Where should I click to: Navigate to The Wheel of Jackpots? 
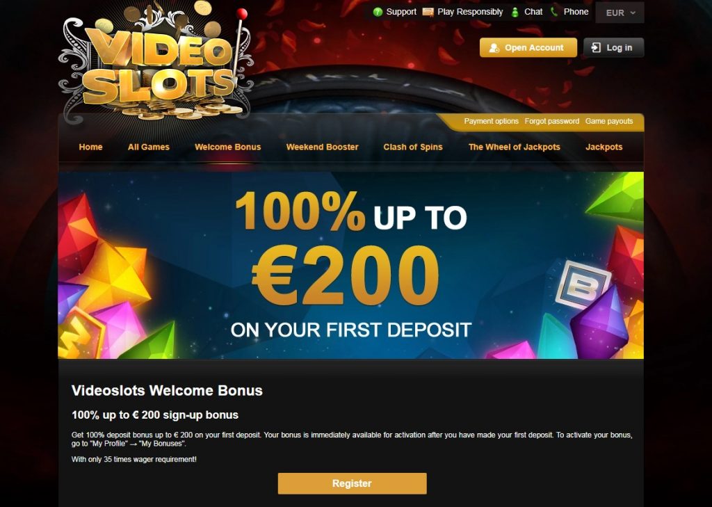click(x=514, y=147)
